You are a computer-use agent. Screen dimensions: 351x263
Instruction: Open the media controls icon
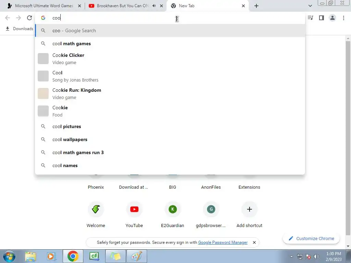point(311,18)
